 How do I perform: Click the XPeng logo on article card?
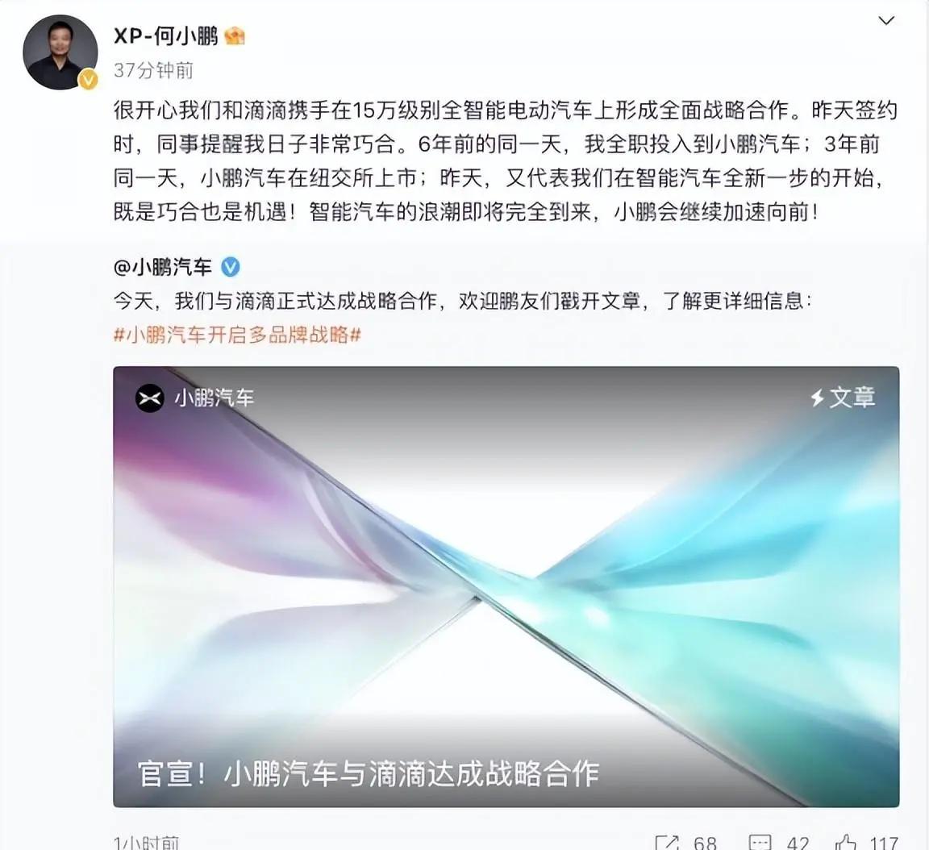click(x=149, y=398)
